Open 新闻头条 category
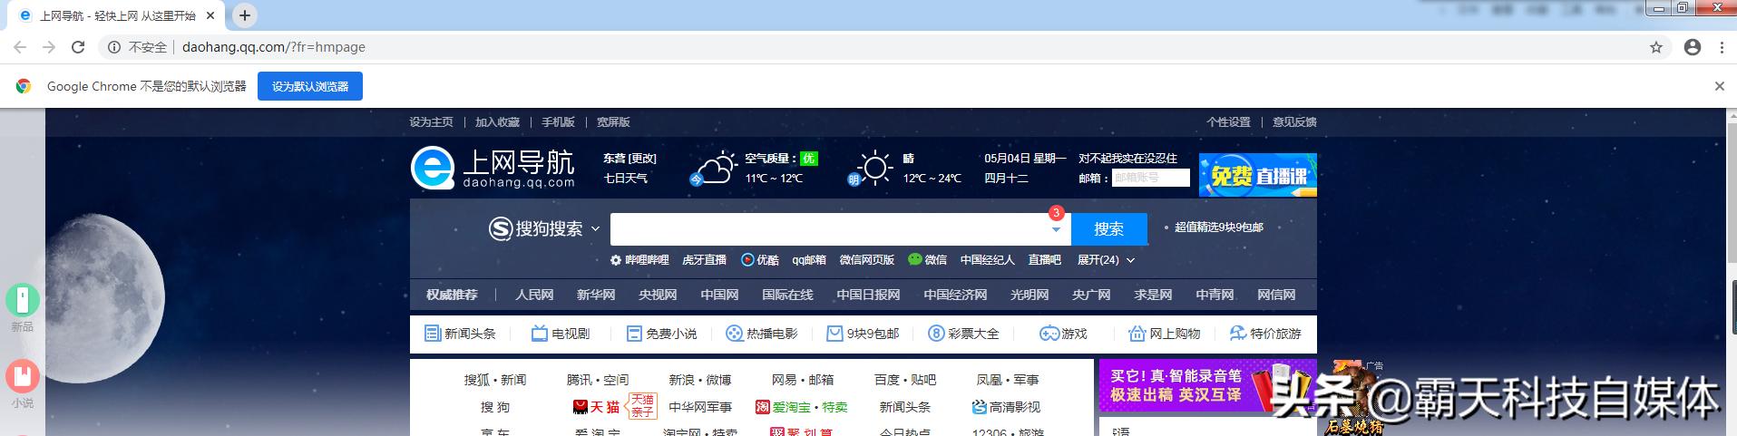Image resolution: width=1737 pixels, height=436 pixels. coord(460,334)
